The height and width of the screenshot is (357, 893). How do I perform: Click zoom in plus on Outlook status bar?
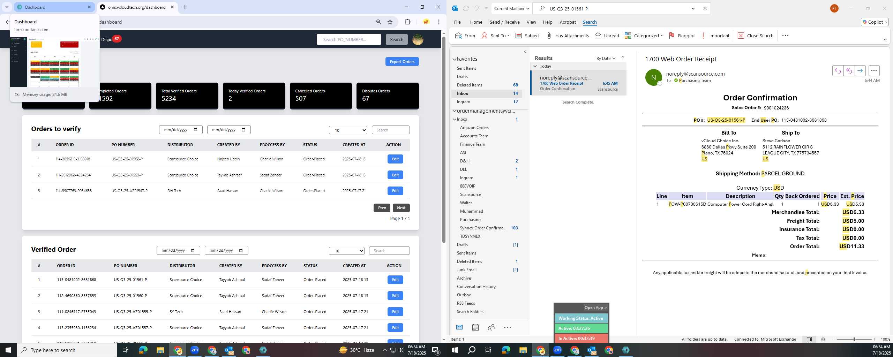[x=875, y=339]
